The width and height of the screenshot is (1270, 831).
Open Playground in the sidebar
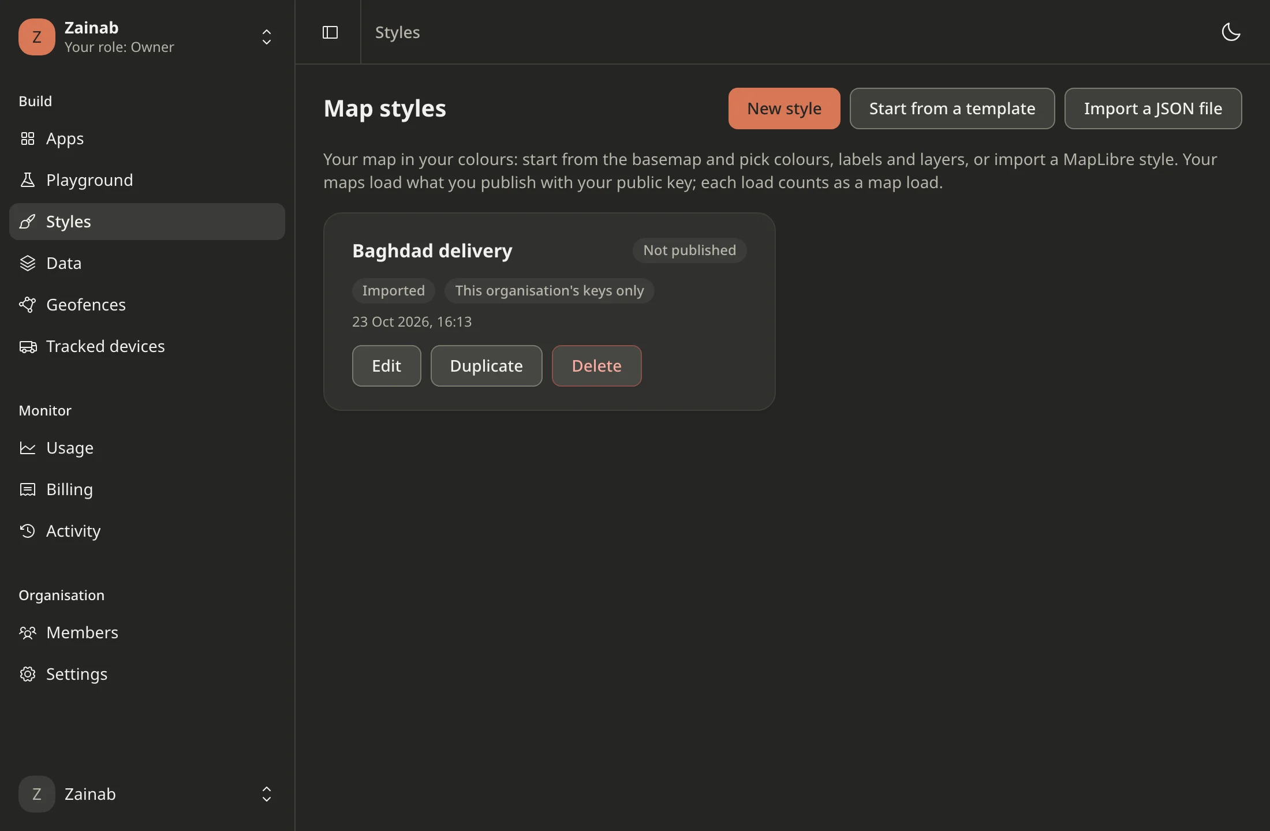pos(147,180)
